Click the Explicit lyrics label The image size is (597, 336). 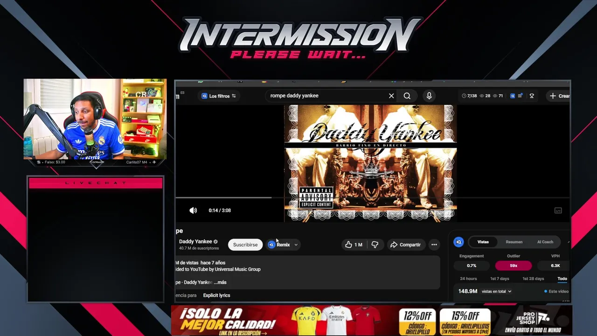tap(216, 295)
